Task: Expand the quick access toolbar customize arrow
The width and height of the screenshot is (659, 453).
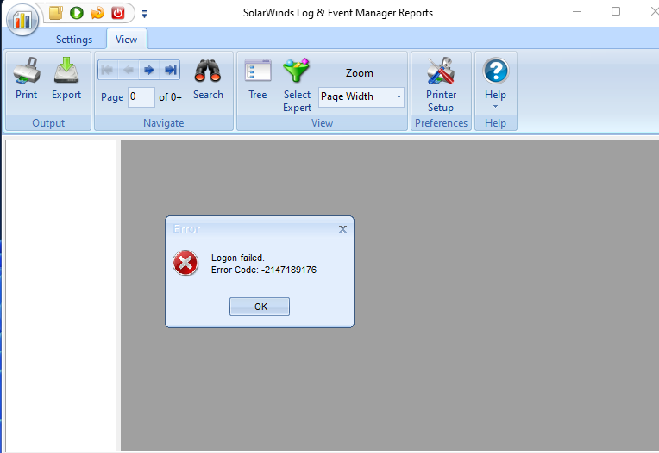Action: [145, 14]
